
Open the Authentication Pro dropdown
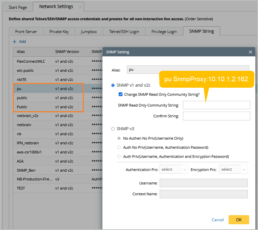tap(174, 169)
